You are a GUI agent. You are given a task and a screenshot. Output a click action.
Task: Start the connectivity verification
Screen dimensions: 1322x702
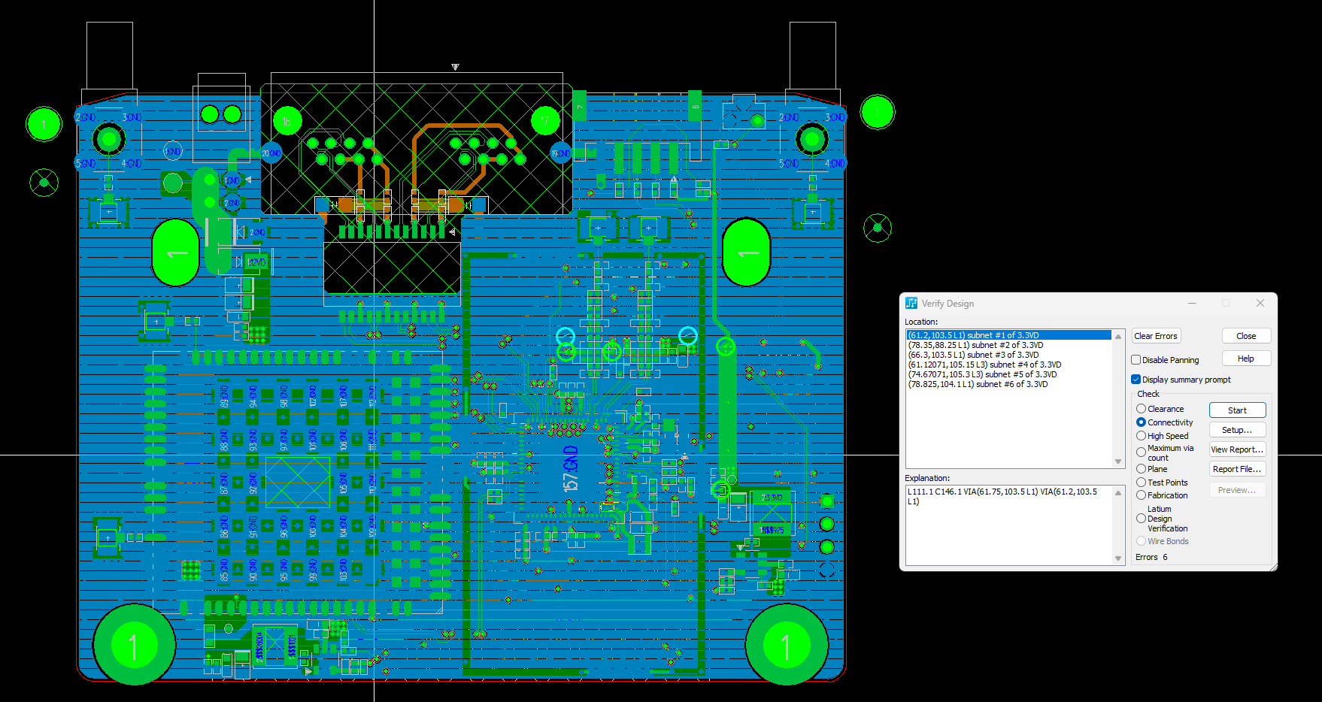tap(1237, 410)
